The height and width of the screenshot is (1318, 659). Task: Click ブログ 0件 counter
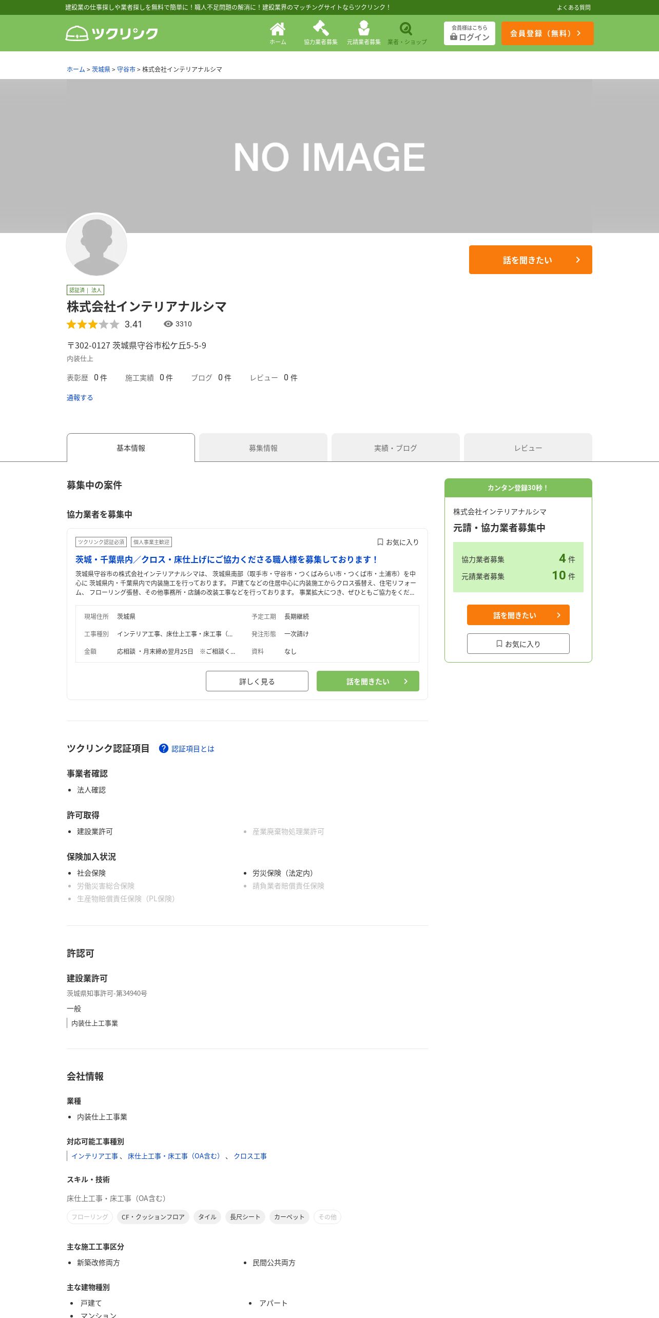tap(211, 378)
